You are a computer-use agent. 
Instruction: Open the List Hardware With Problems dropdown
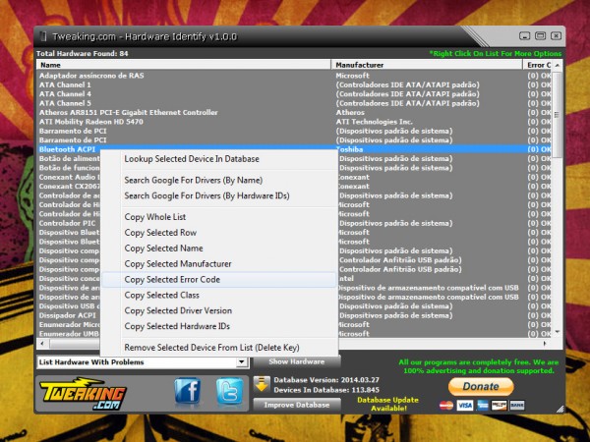click(x=241, y=362)
